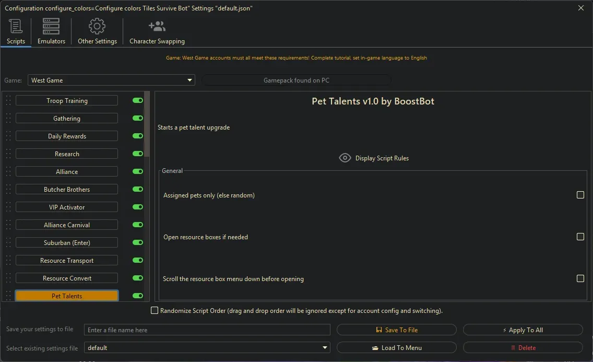The image size is (593, 362).
Task: Check 'Assigned pets only (else random)'
Action: (580, 195)
